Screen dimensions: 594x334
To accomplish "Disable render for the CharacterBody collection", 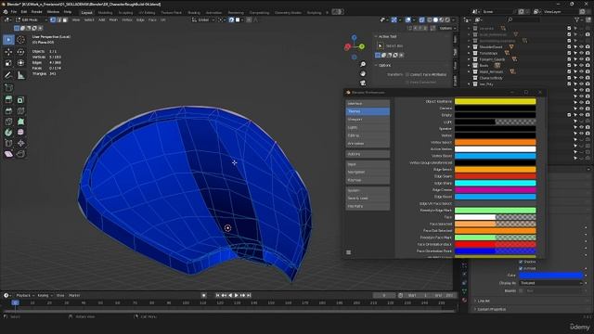I will (x=588, y=78).
